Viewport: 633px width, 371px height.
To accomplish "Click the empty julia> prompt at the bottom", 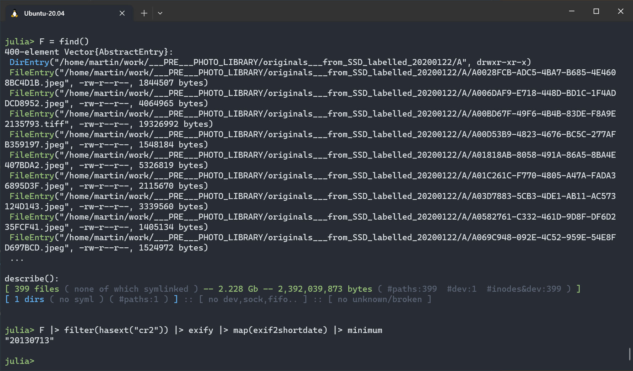I will pyautogui.click(x=20, y=361).
